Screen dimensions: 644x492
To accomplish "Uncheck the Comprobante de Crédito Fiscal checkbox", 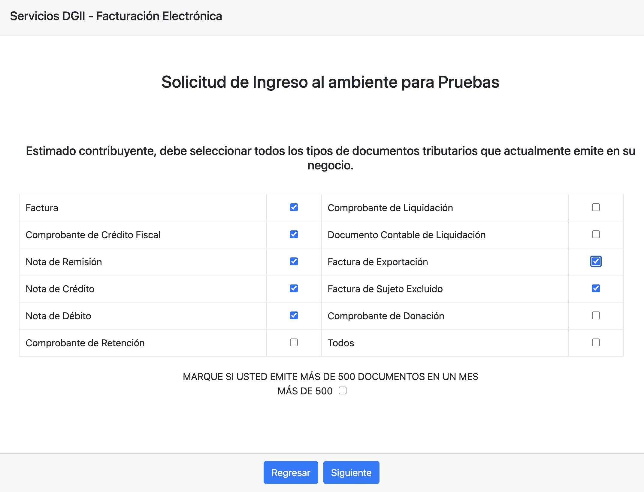I will click(293, 235).
